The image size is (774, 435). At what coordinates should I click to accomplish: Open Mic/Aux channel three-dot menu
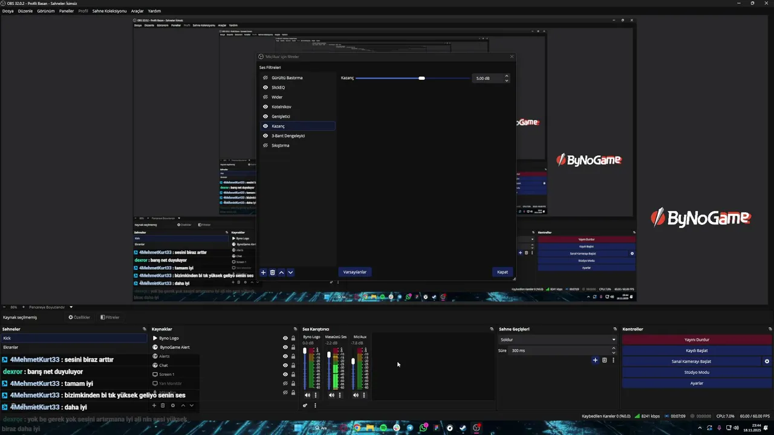pos(363,395)
